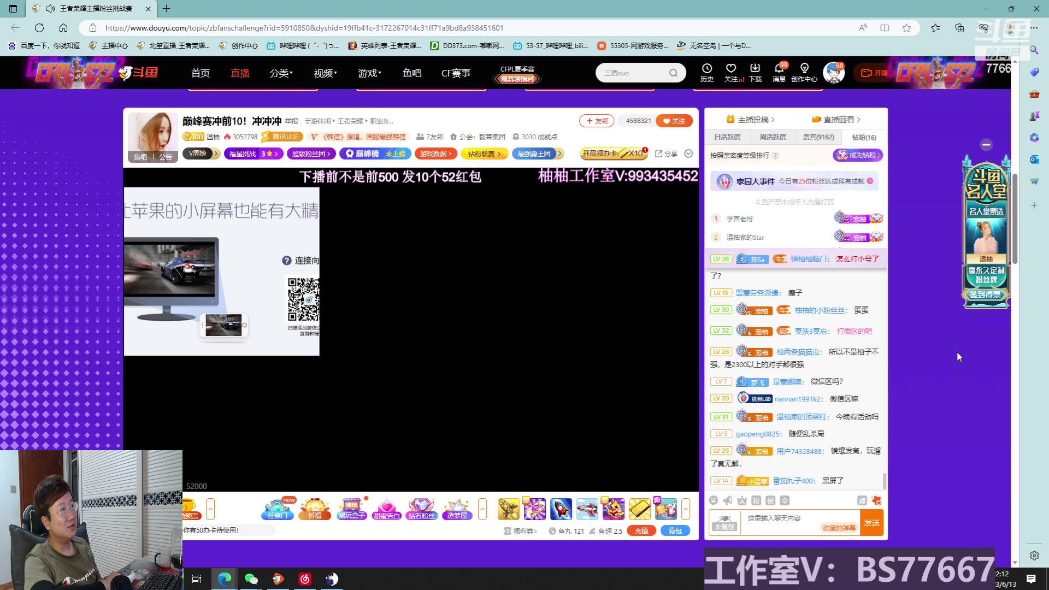1049x590 pixels.
Task: Expand the 游戏 games dropdown
Action: 370,73
